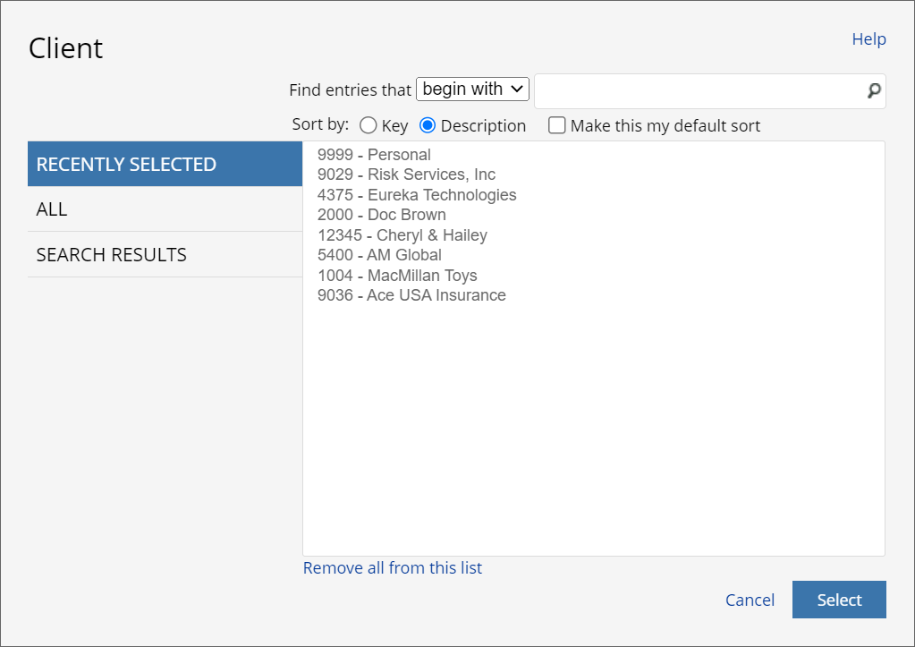
Task: Select the 2000 - Doc Brown entry
Action: coord(382,215)
